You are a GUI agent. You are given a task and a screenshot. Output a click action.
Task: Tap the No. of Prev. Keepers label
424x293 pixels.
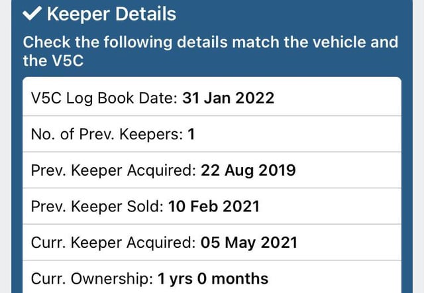click(107, 135)
